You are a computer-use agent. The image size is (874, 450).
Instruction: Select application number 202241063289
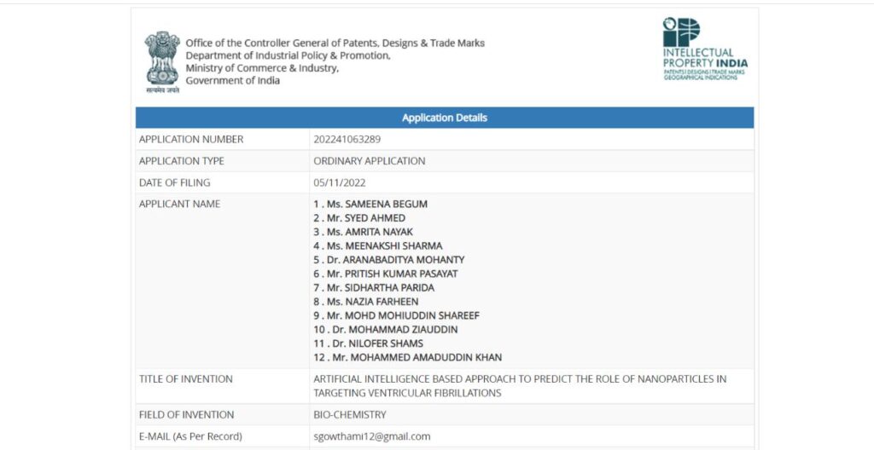(x=347, y=140)
